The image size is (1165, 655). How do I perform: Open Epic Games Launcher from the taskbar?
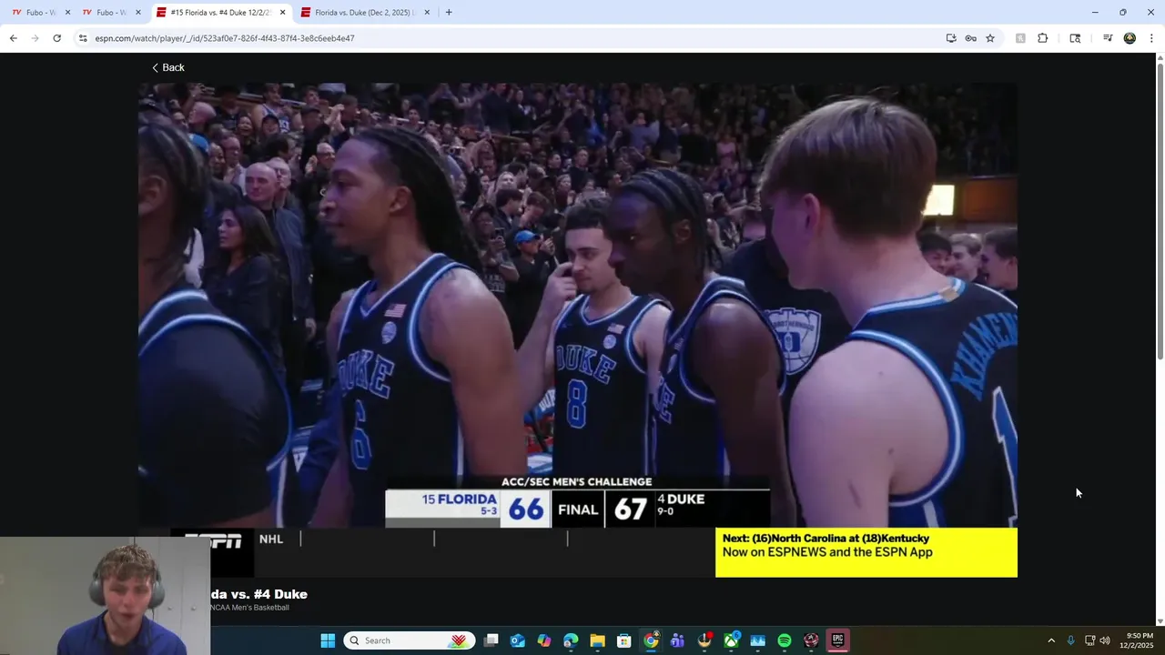pos(837,640)
